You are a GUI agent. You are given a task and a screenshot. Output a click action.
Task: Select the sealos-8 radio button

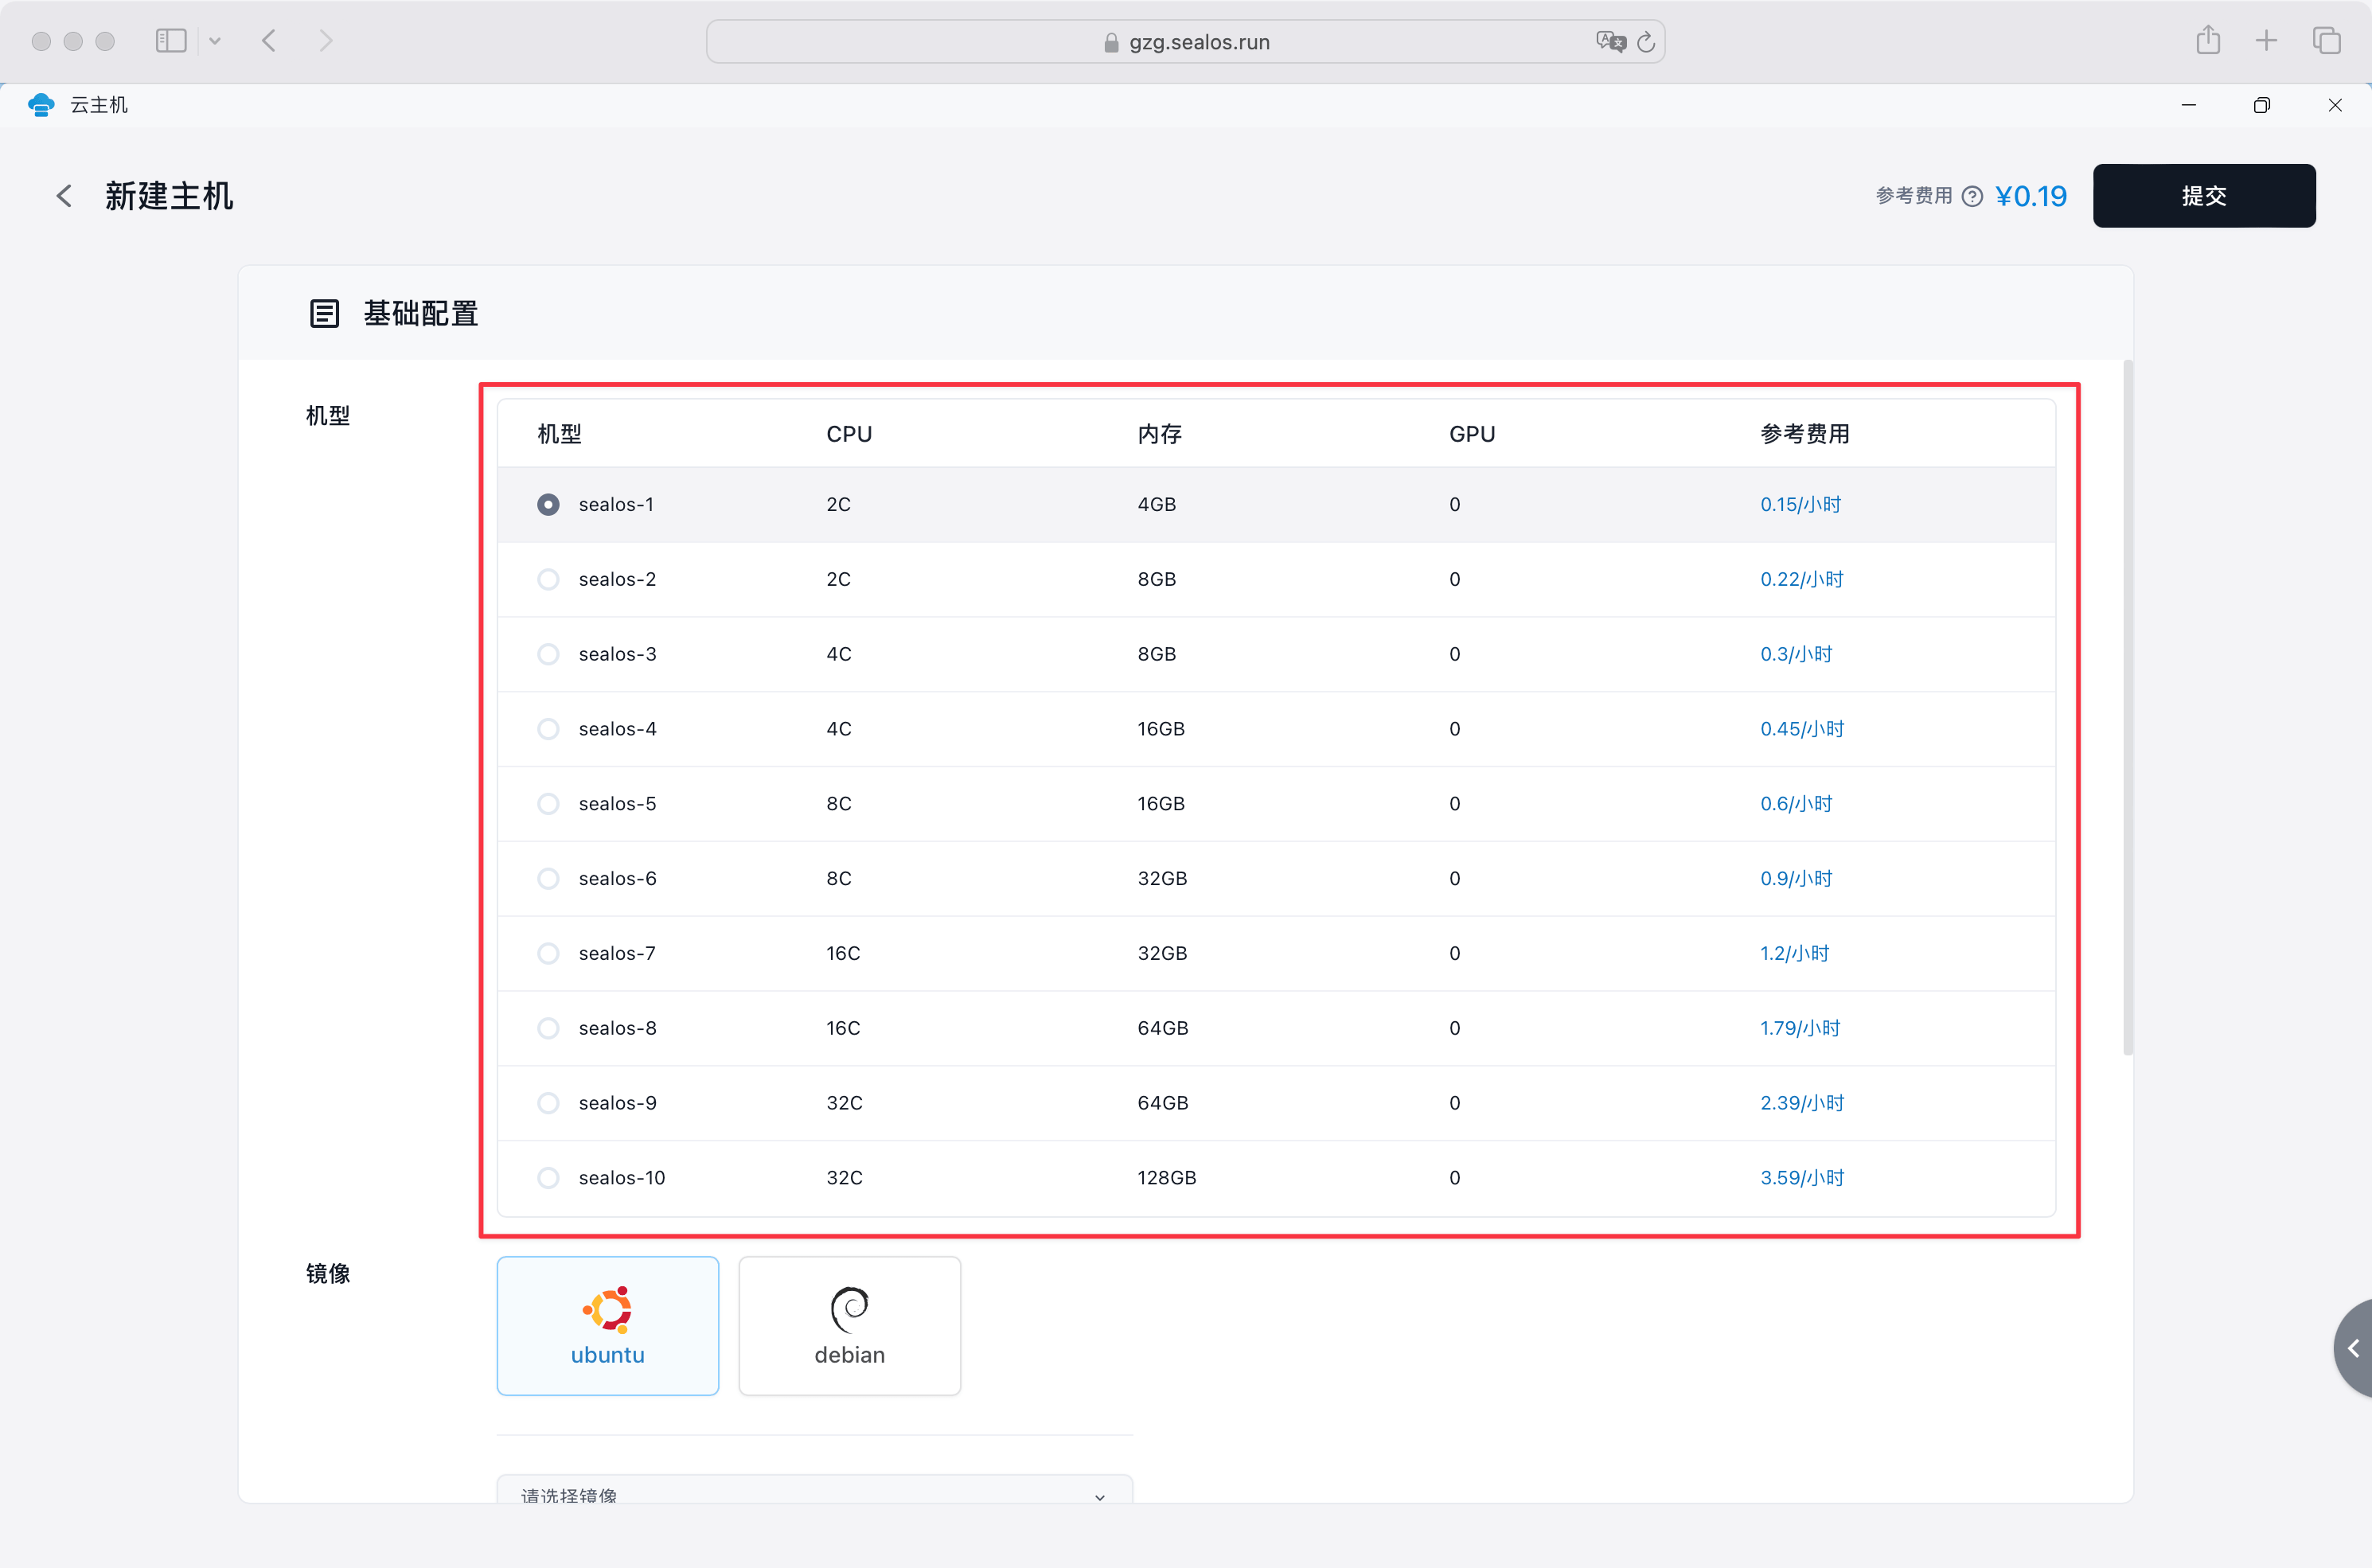[x=548, y=1028]
